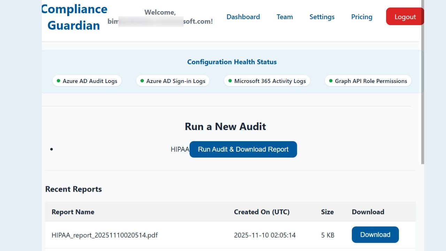Go to the Team page

(285, 17)
